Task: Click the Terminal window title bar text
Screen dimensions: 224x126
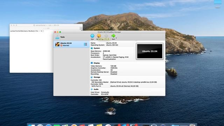Action: tap(47, 25)
